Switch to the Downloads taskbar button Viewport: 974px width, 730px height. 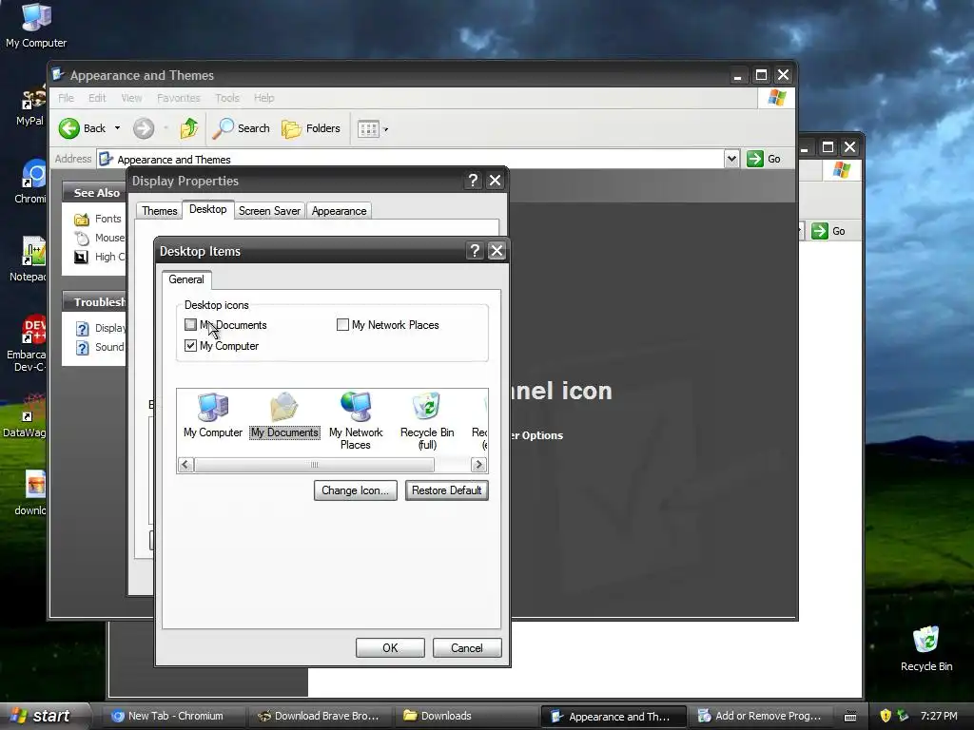465,717
